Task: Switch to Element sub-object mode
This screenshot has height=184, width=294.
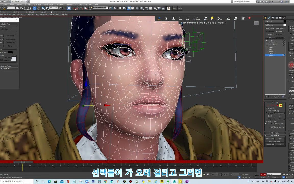Action: point(271,55)
